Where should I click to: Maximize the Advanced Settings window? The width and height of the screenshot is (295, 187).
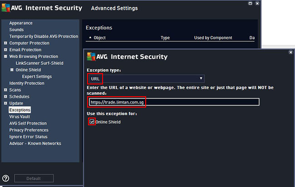(250, 3)
